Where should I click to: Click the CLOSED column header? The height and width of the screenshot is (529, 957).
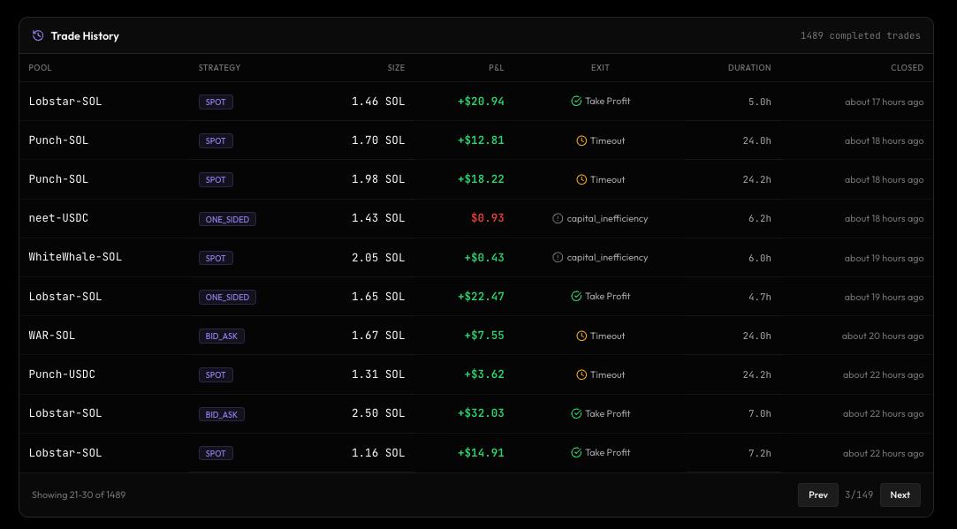[907, 68]
